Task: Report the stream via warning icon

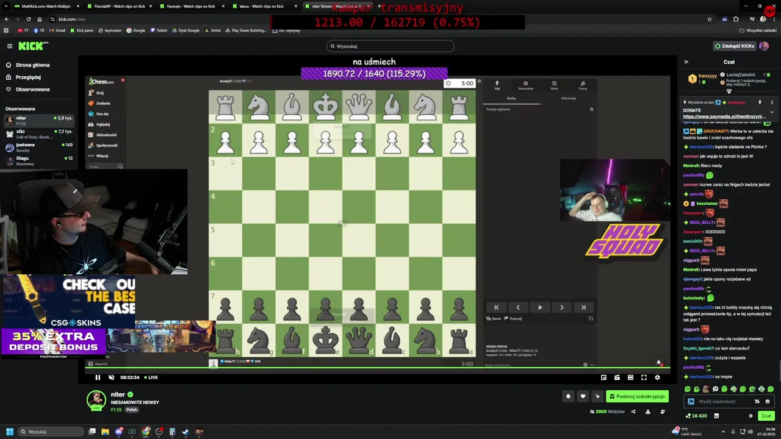Action: (648, 412)
